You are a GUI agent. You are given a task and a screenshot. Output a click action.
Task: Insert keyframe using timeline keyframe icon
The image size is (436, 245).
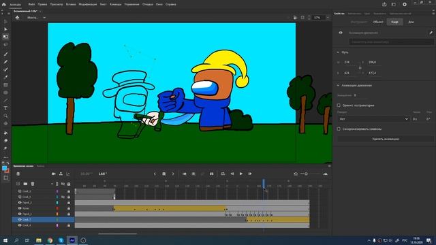(x=163, y=174)
